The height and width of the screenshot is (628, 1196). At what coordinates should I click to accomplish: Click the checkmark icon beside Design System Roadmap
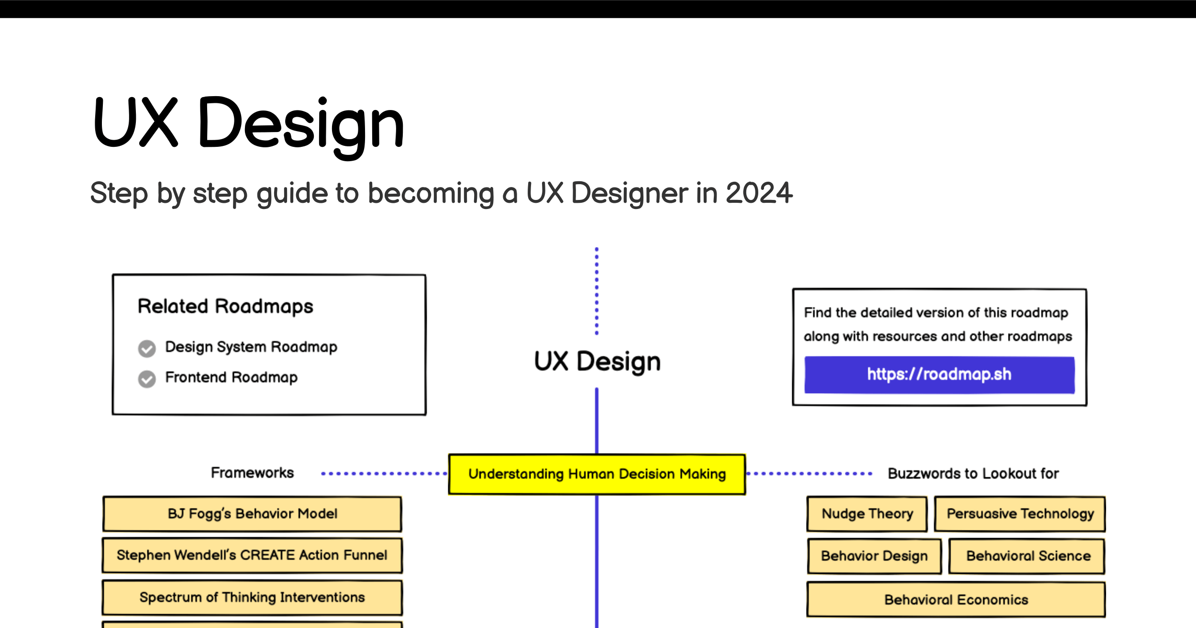point(147,349)
